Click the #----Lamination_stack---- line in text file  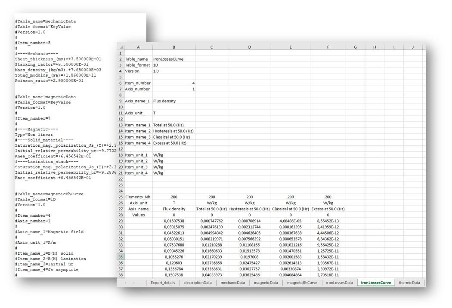(46, 162)
